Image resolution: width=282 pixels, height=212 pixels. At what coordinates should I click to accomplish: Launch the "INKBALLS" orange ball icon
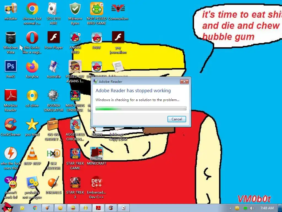click(x=53, y=185)
